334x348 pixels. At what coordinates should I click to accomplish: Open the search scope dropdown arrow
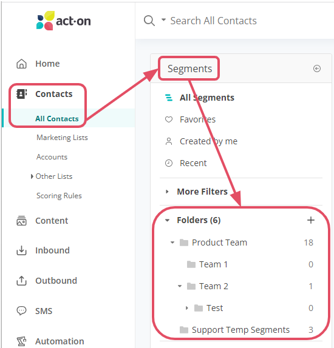[163, 20]
